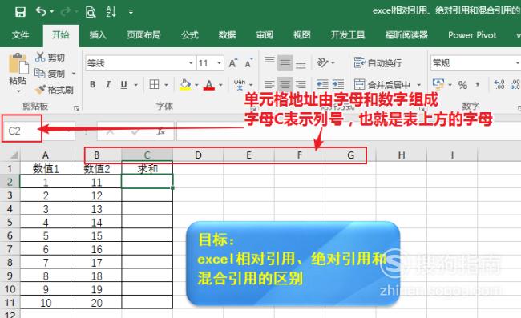
Task: Open the fill color dropdown arrow
Action: point(196,85)
